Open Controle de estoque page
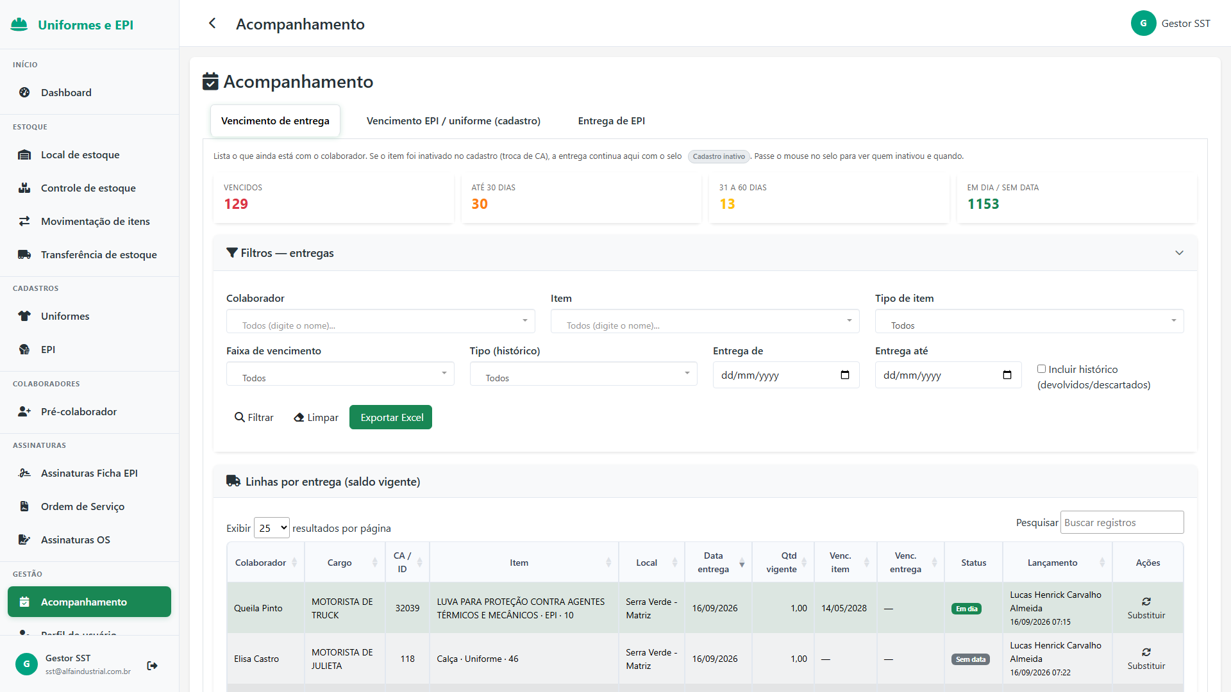 pyautogui.click(x=89, y=188)
